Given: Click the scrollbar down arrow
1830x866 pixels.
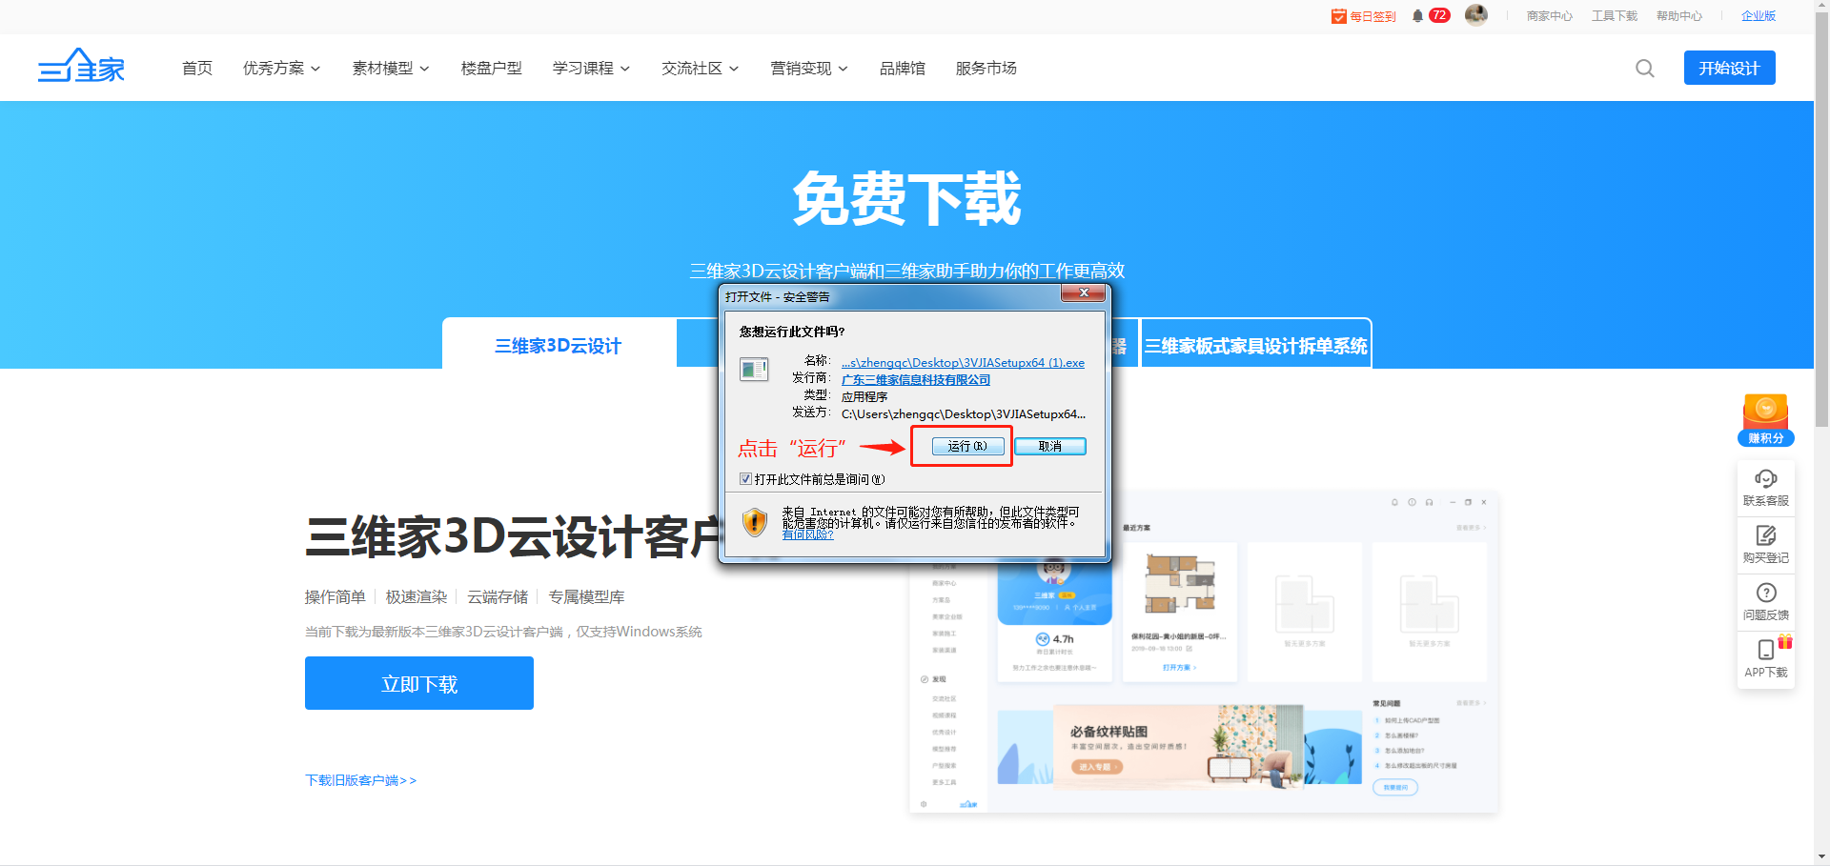Looking at the screenshot, I should 1821,856.
